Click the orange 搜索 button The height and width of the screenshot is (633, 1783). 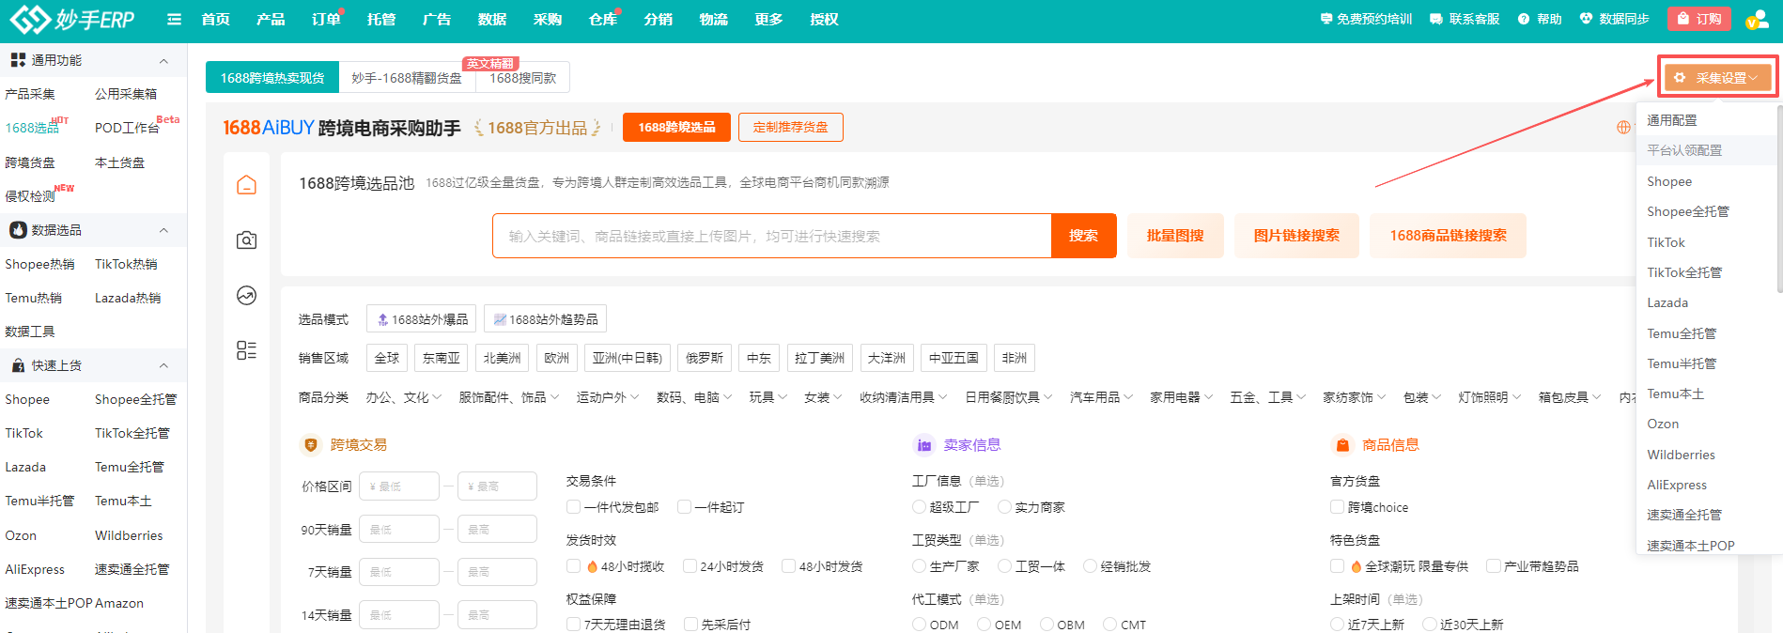[1083, 236]
